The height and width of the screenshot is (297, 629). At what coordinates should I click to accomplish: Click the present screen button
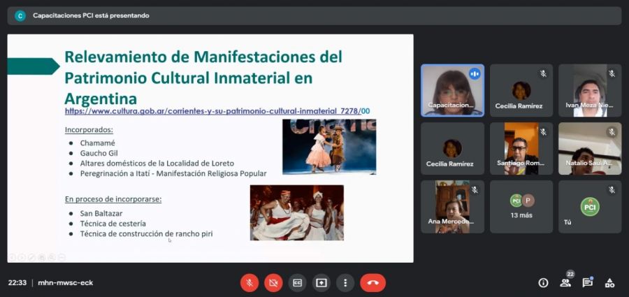click(x=321, y=282)
